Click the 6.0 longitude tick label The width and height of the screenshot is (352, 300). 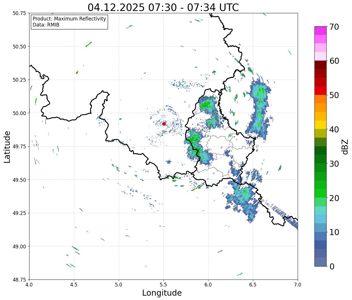[x=208, y=285]
